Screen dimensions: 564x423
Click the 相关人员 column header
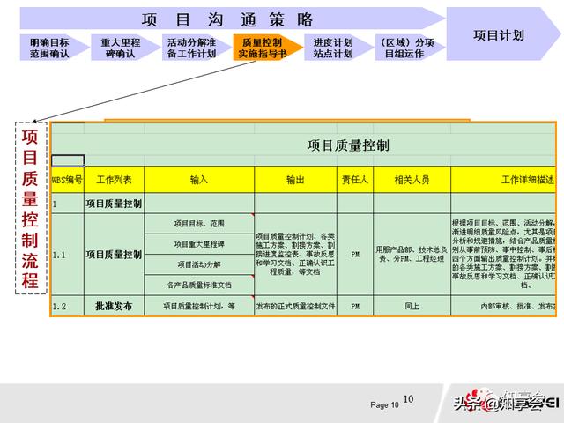412,180
